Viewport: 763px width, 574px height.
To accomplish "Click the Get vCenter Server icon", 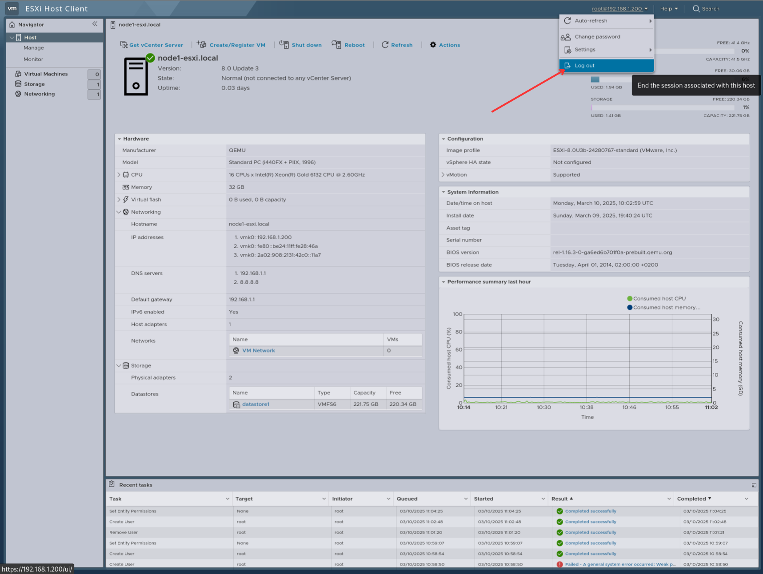I will click(x=124, y=45).
